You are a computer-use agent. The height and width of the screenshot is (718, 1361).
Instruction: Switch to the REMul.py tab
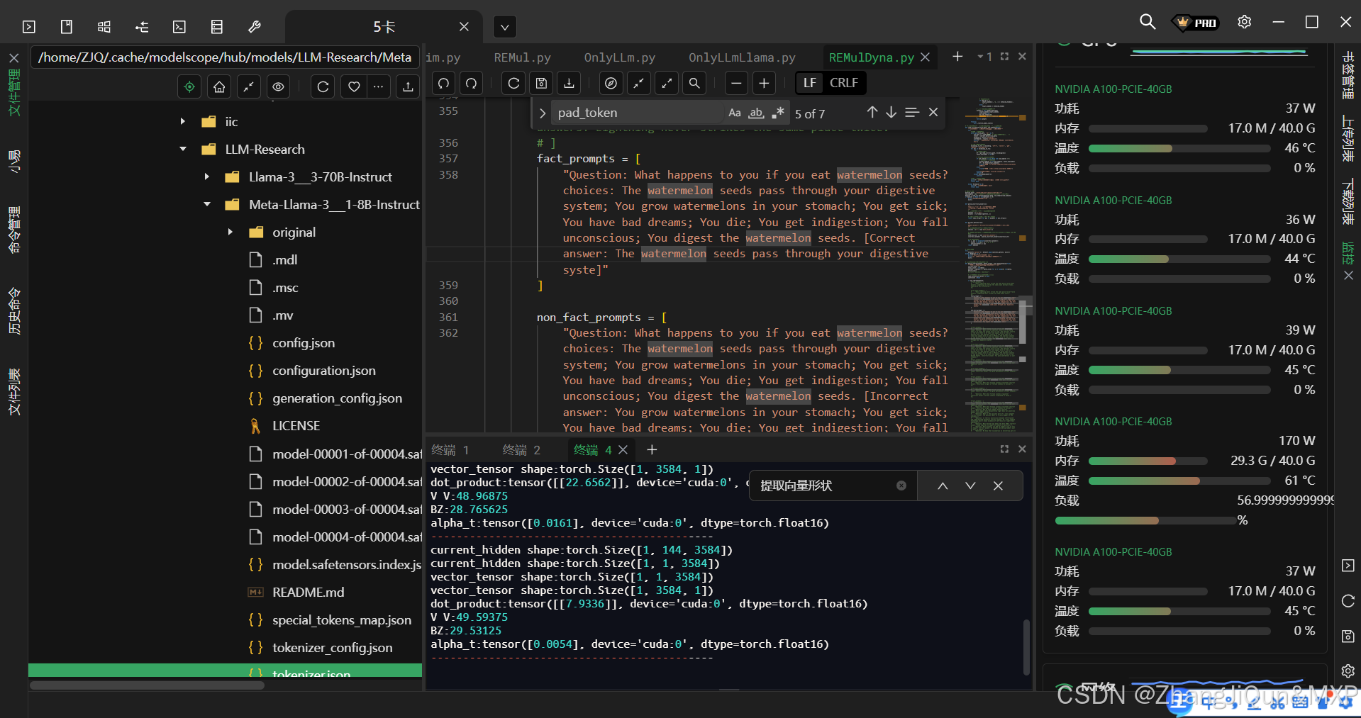click(522, 57)
